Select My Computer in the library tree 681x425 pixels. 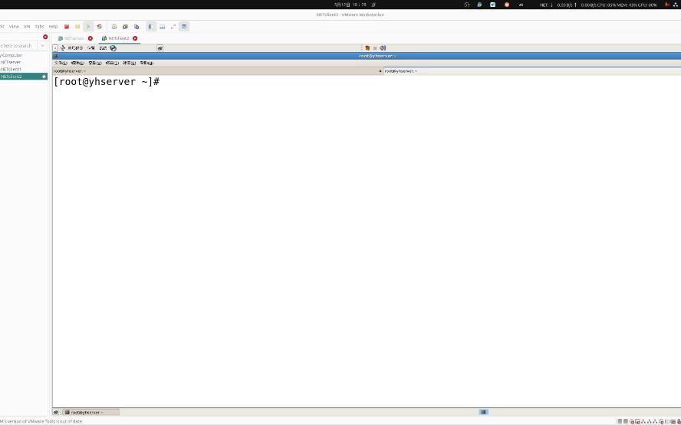click(x=12, y=55)
